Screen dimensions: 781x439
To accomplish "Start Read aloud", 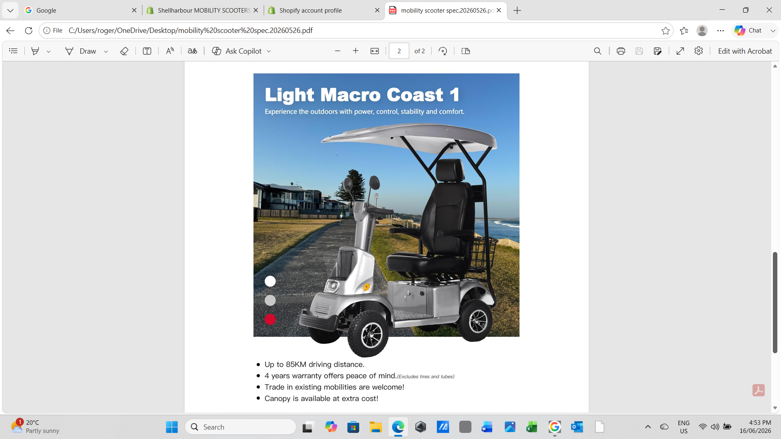I will (170, 51).
